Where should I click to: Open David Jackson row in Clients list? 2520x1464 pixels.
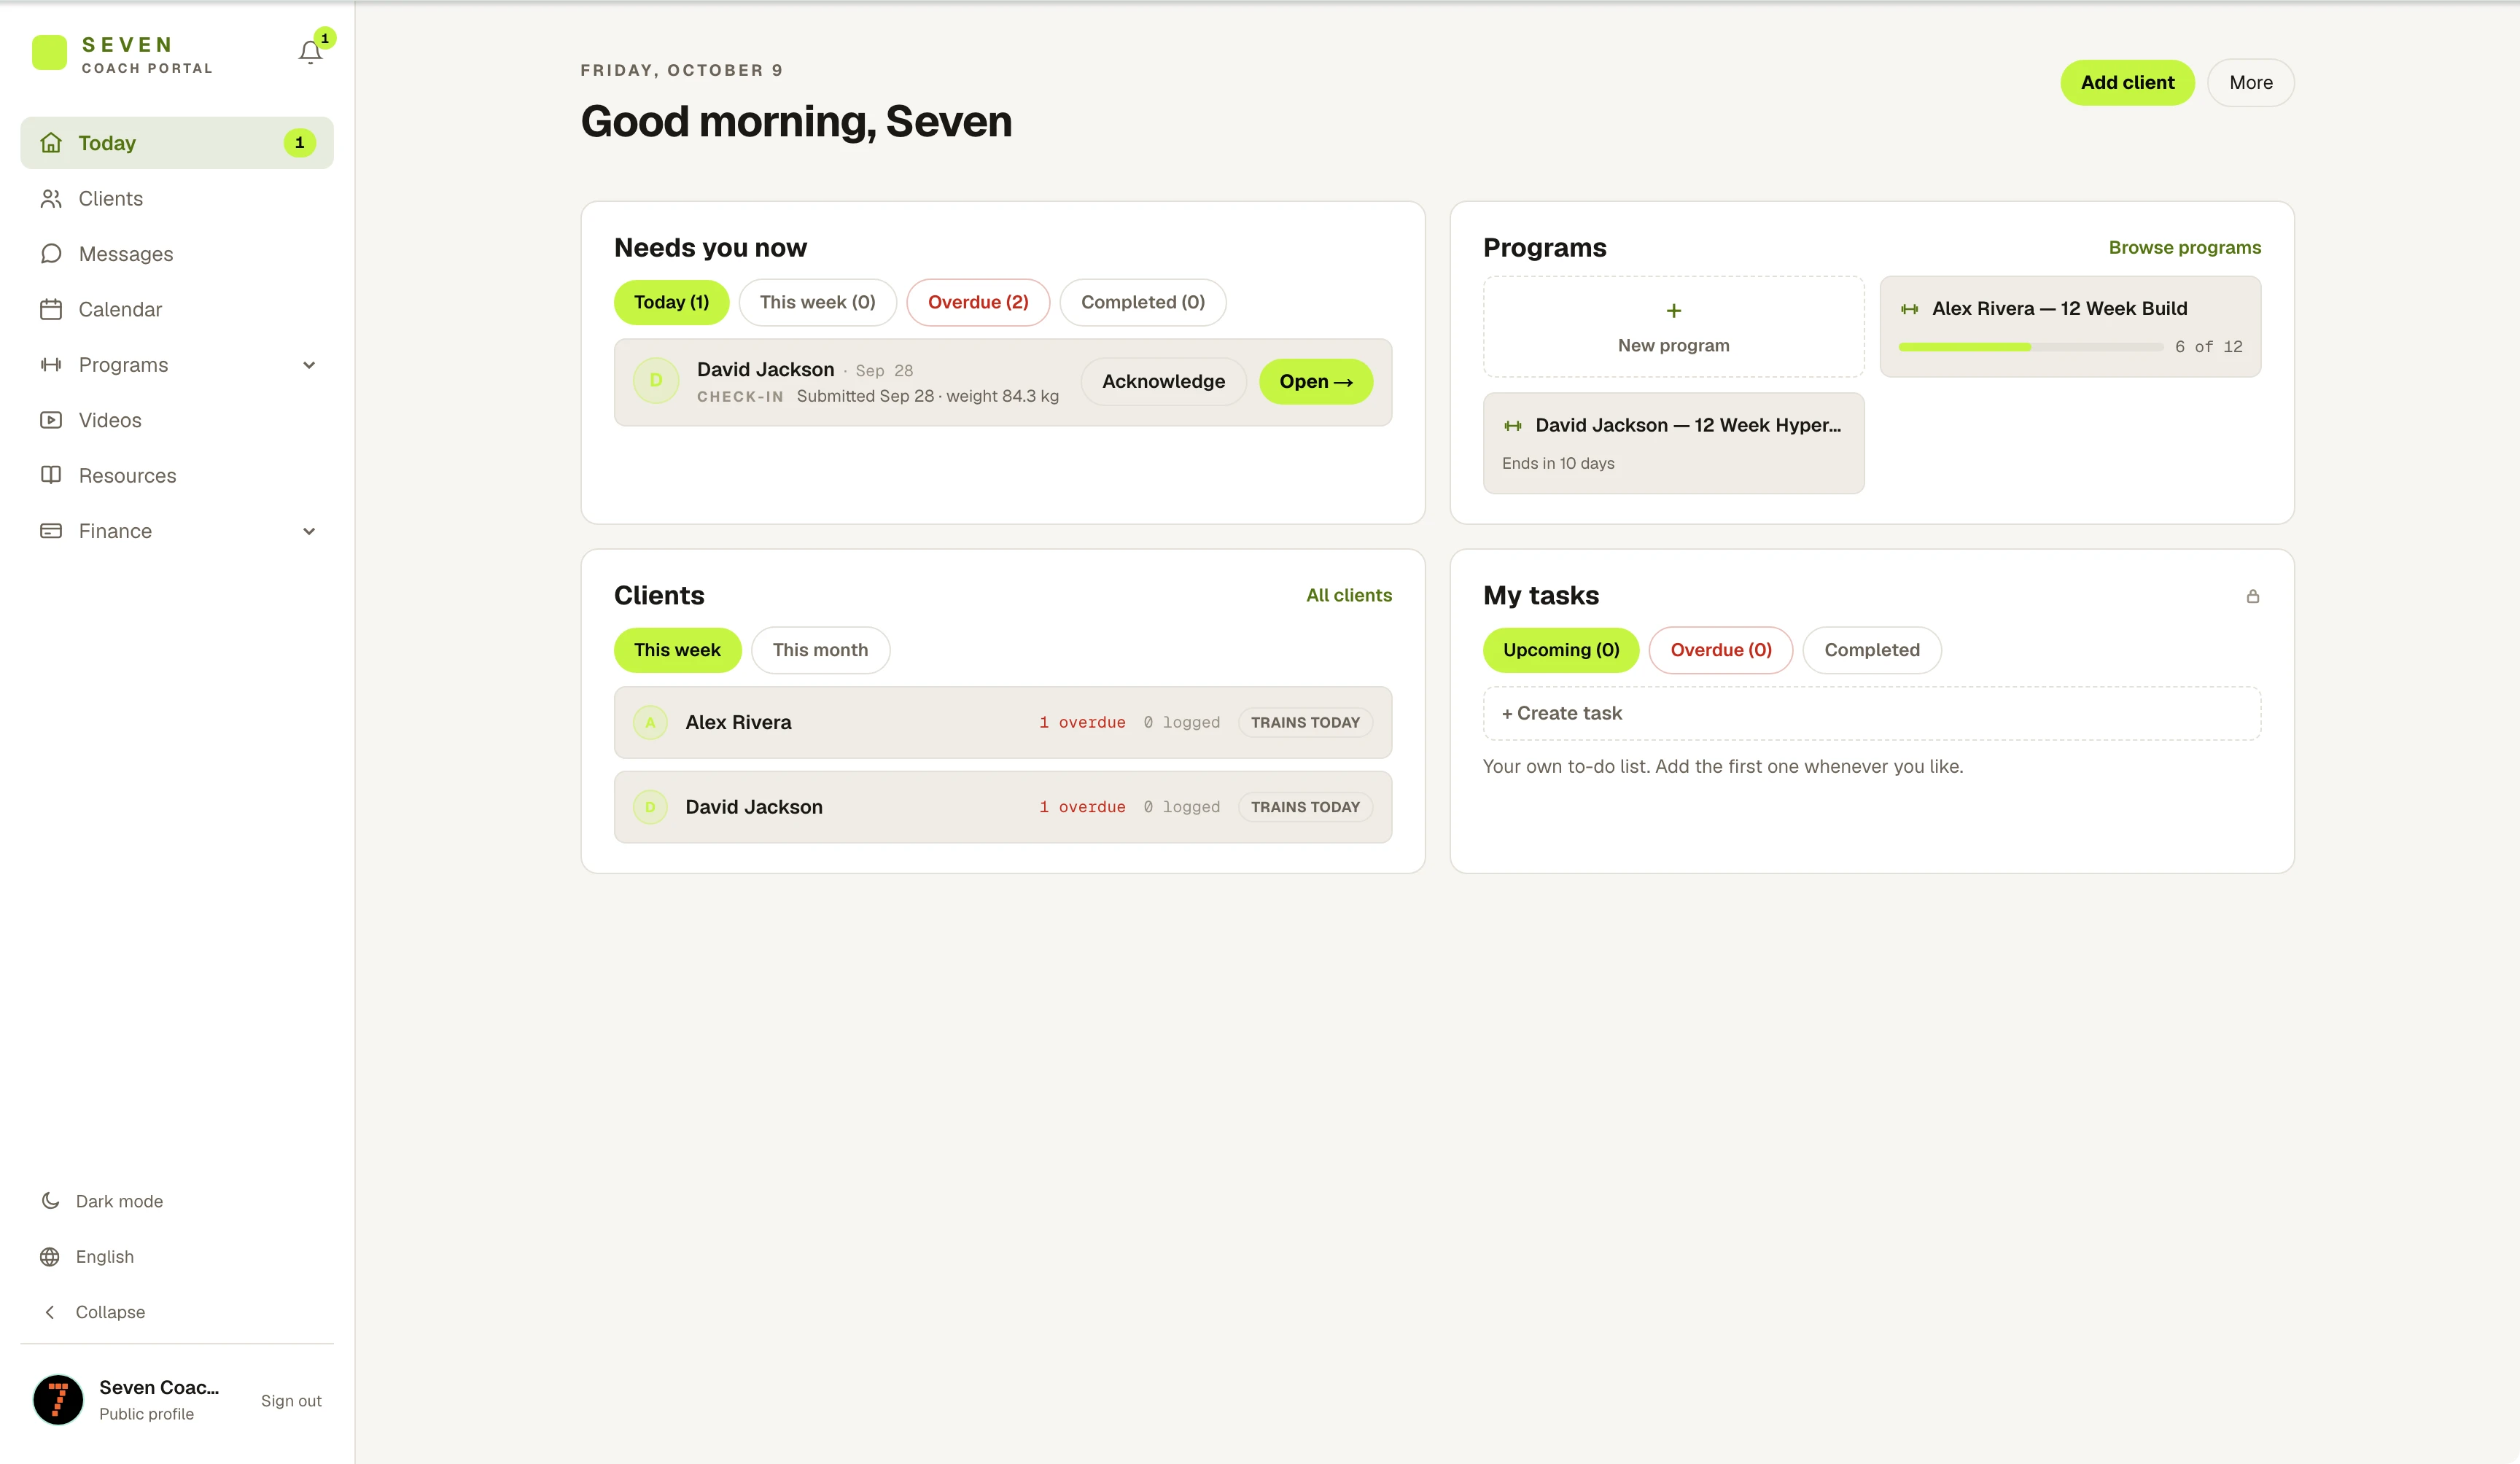pos(1003,807)
